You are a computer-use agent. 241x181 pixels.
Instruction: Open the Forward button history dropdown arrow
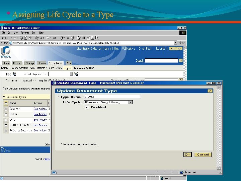click(x=18, y=38)
